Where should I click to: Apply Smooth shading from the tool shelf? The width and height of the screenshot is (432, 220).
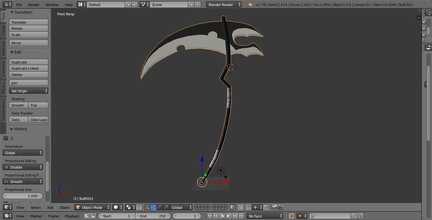[x=18, y=105]
